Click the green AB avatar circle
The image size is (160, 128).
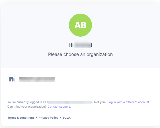(80, 25)
